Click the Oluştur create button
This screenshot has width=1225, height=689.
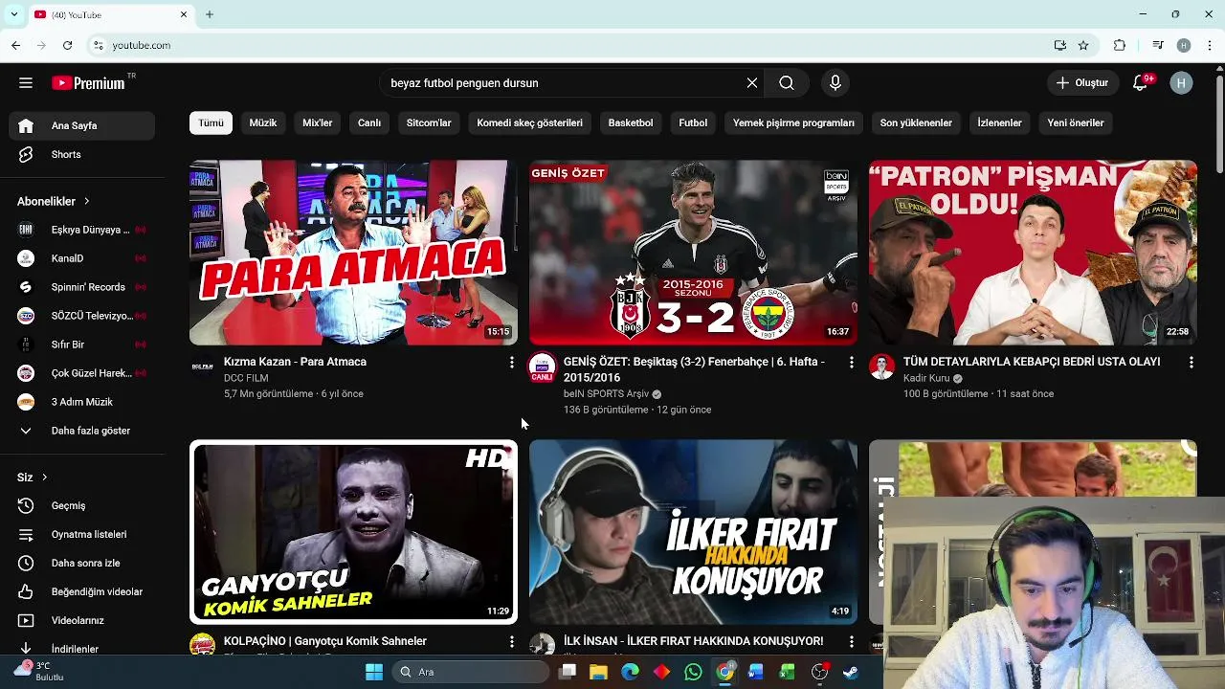coord(1082,83)
